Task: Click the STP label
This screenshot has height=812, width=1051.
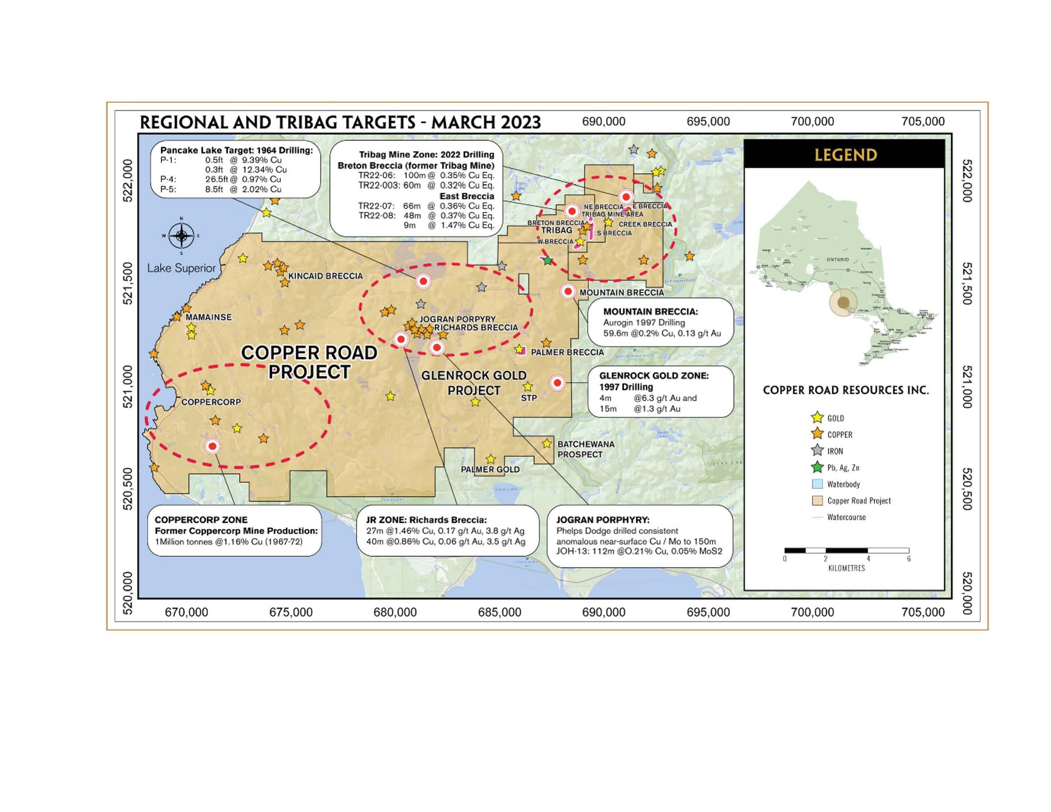Action: 528,398
